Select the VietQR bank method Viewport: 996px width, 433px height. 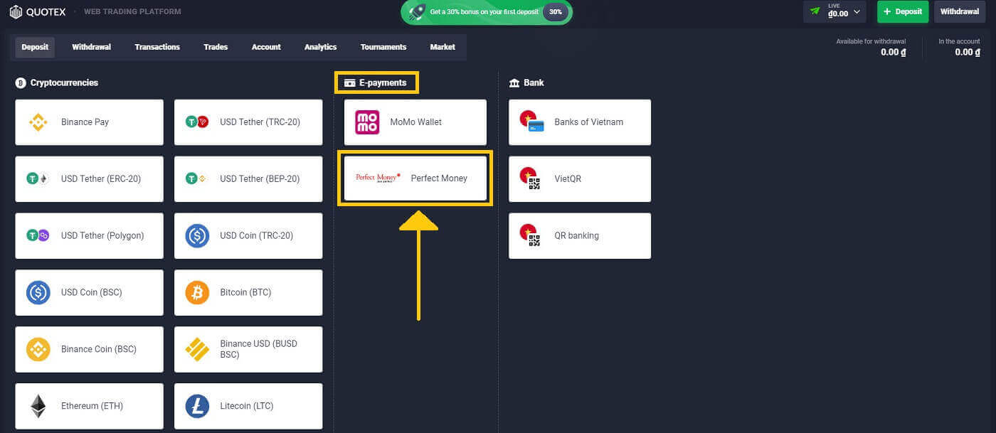click(x=579, y=178)
